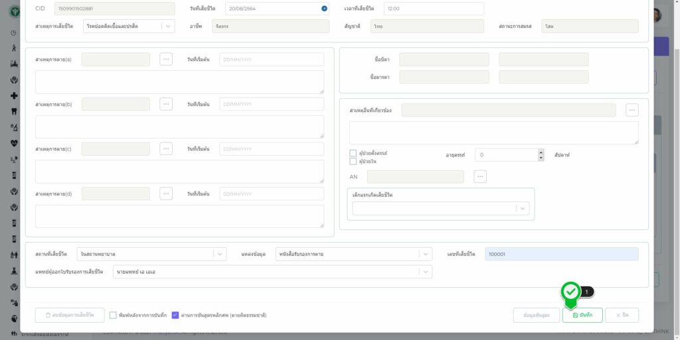Tick the inpatient (ผู้ป่วยใน) checkbox

click(x=353, y=161)
